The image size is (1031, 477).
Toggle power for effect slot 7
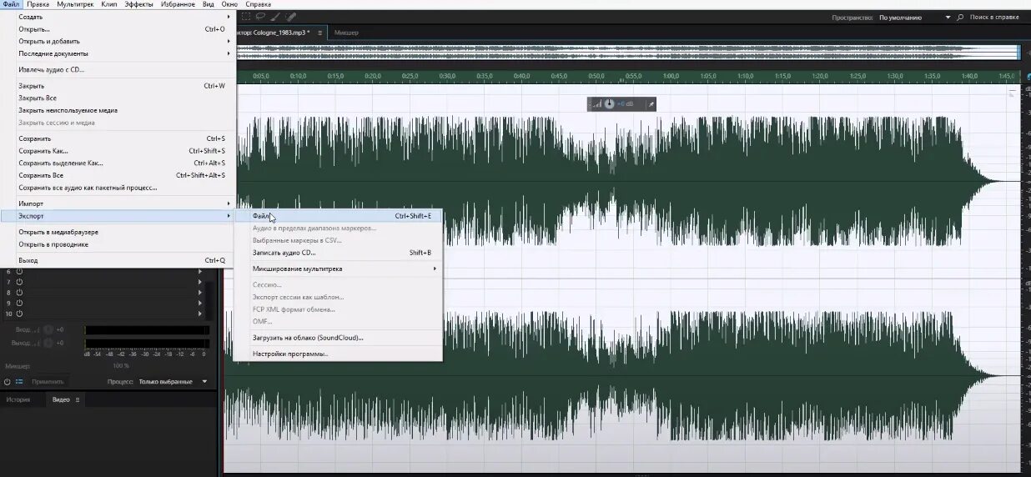click(x=19, y=282)
